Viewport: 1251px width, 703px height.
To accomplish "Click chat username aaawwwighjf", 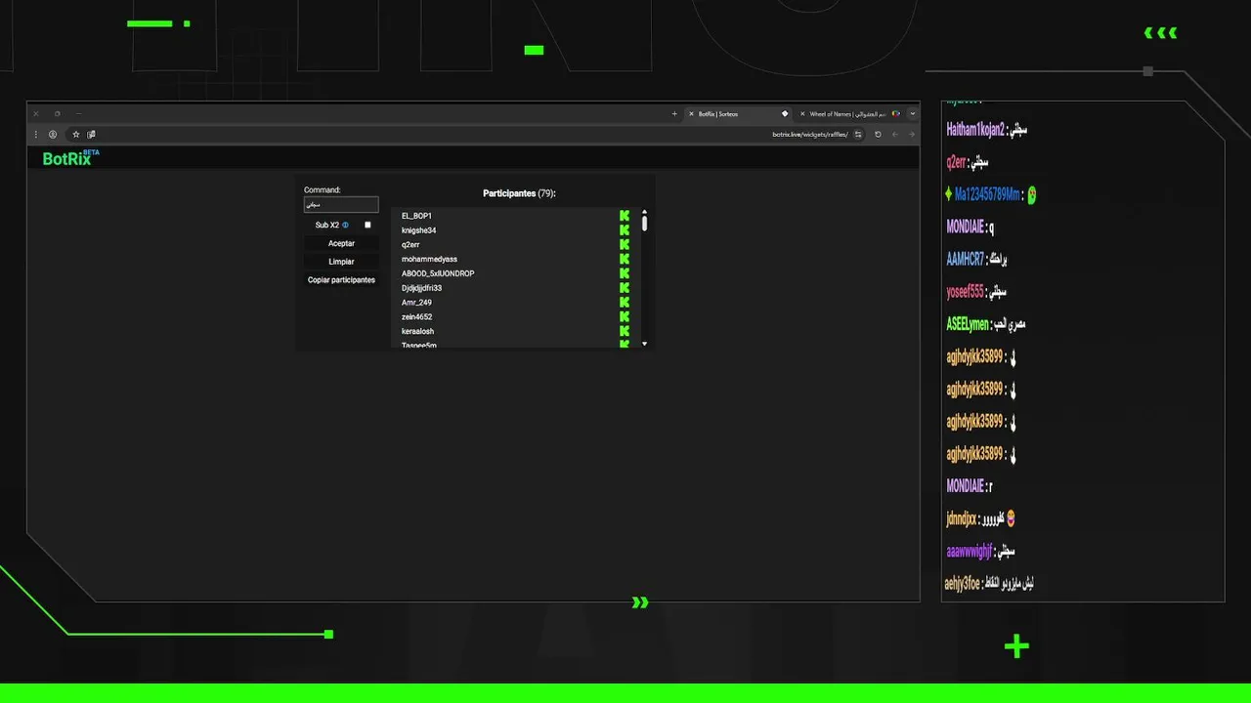I will [x=969, y=552].
